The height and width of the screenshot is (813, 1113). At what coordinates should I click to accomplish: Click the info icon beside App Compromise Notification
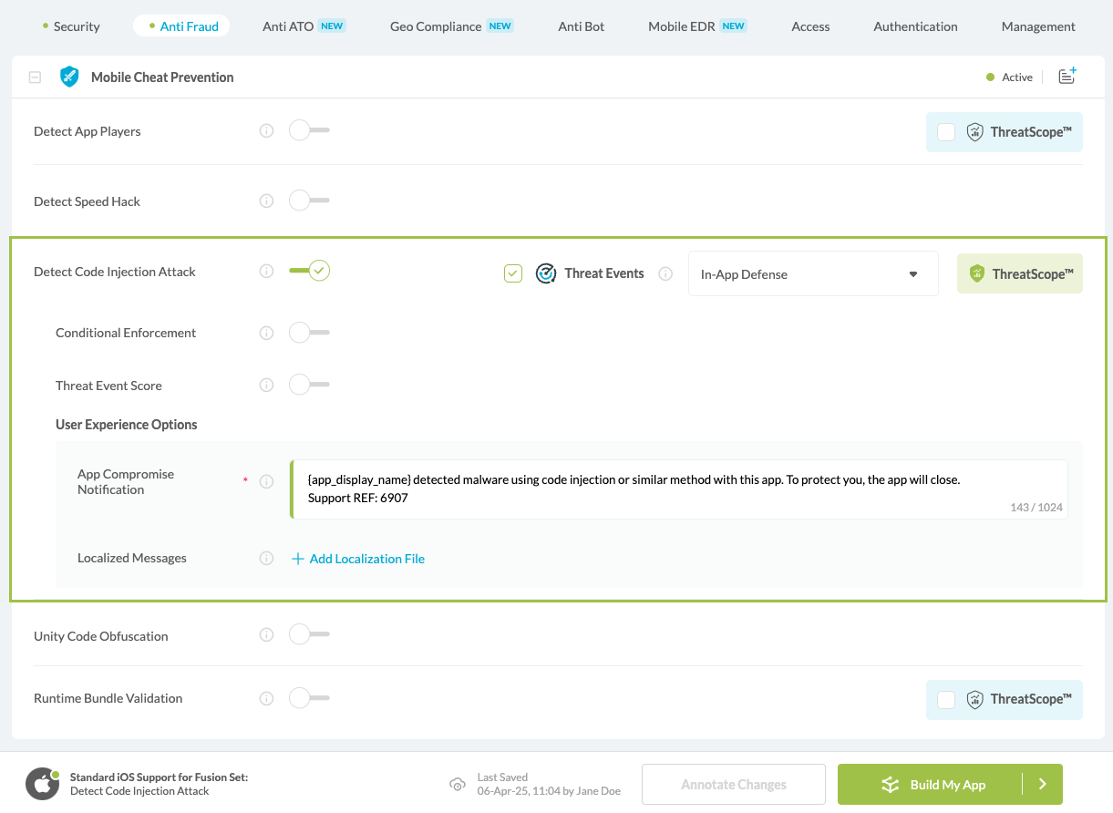pyautogui.click(x=266, y=481)
